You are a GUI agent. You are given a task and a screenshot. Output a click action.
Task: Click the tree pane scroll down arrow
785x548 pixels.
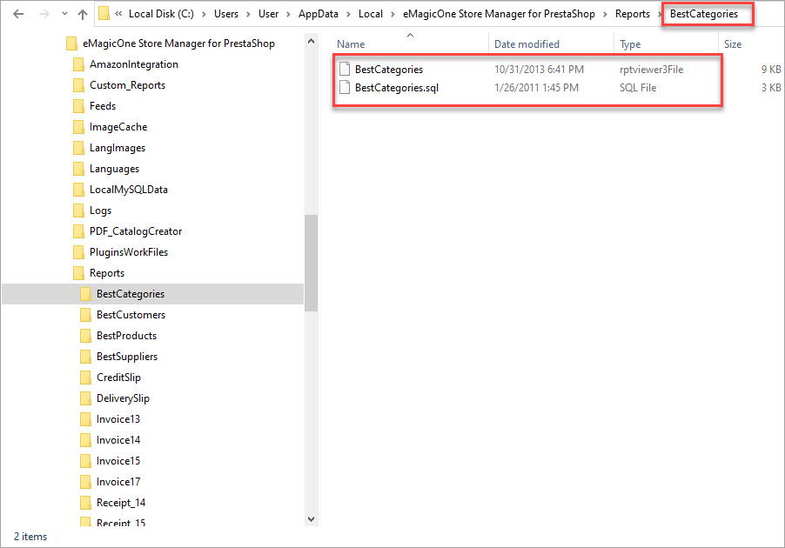[311, 519]
